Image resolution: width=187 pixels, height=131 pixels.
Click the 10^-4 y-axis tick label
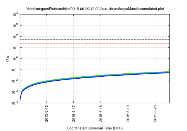(14, 103)
